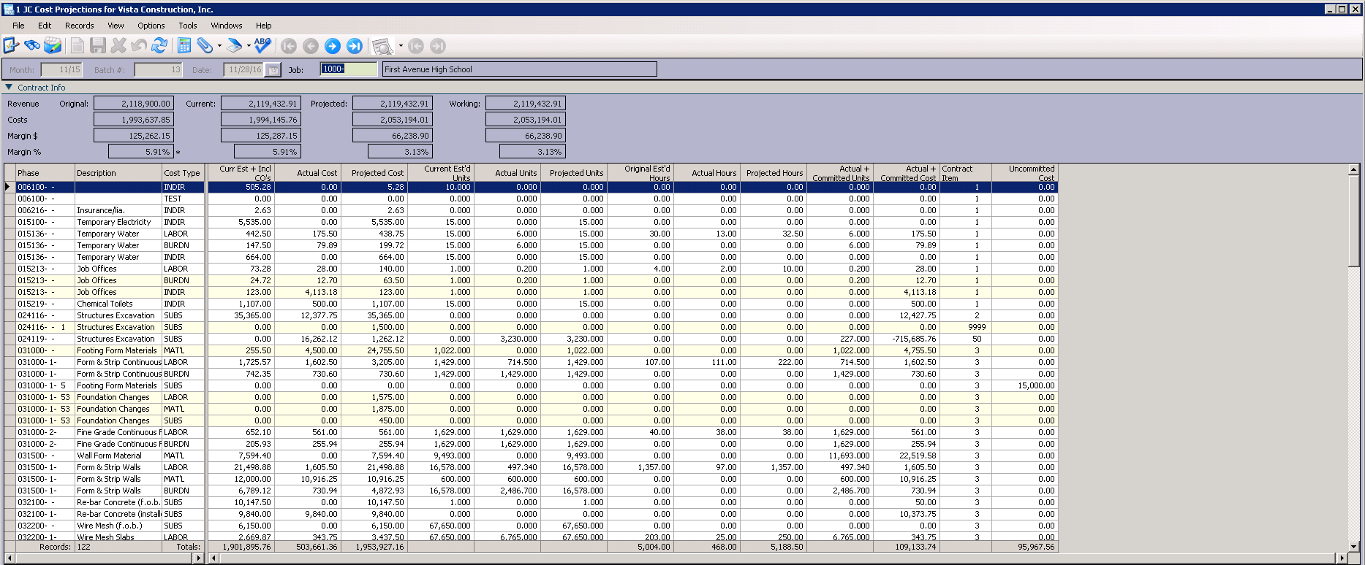Click the right arrow of horizontal scrollbar
The height and width of the screenshot is (565, 1365).
pos(1341,558)
